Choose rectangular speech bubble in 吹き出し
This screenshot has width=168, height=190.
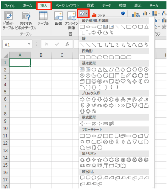click(x=82, y=178)
